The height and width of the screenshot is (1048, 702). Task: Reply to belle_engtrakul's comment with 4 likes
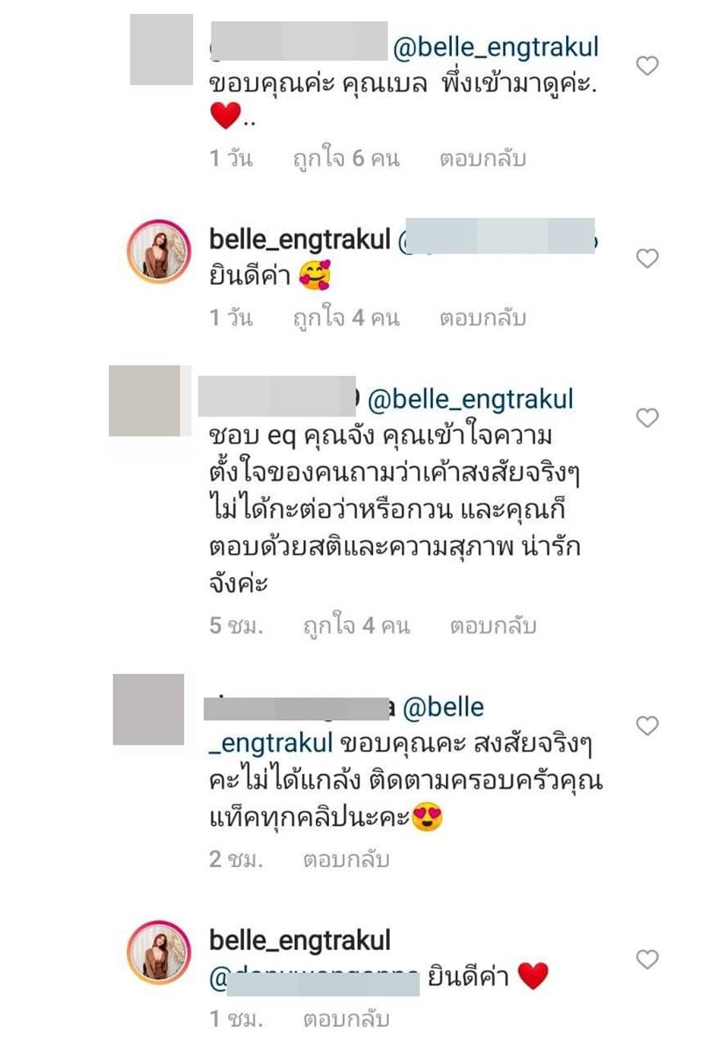[483, 318]
